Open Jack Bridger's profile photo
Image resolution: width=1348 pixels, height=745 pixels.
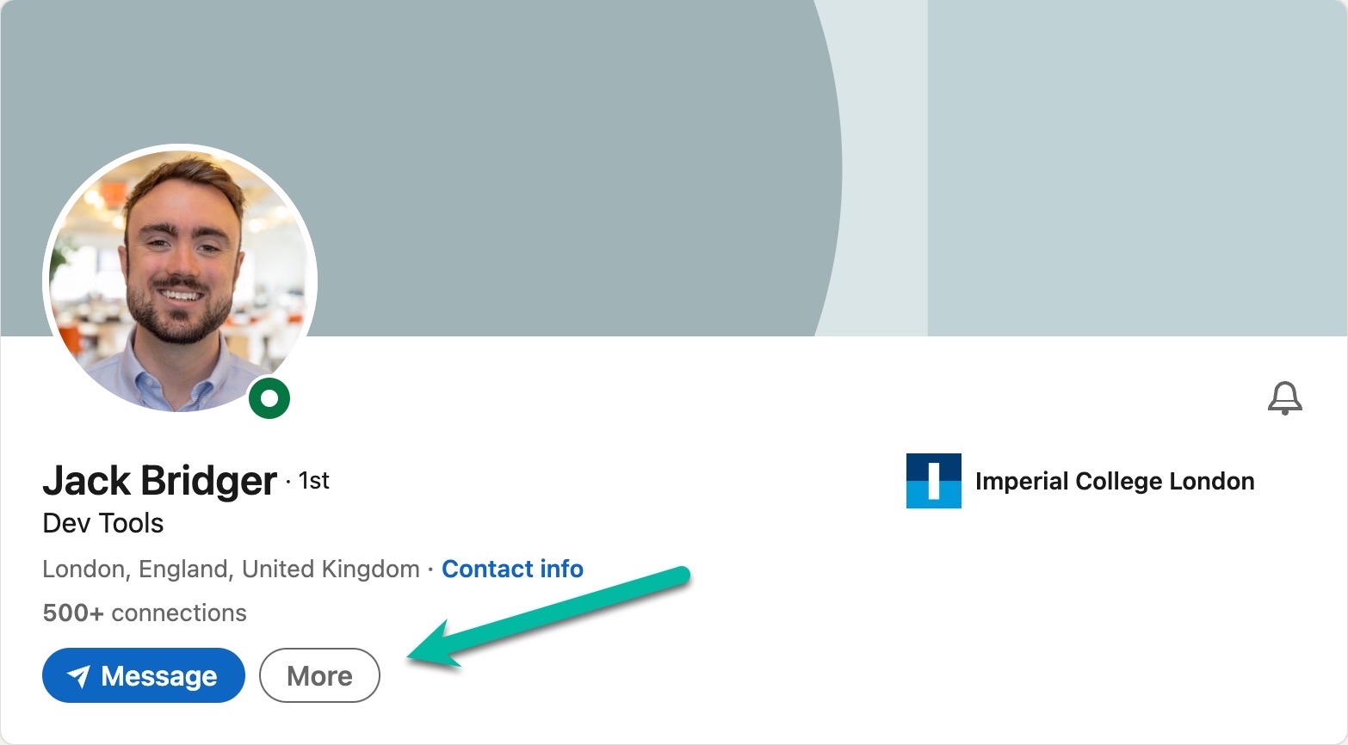click(x=180, y=280)
